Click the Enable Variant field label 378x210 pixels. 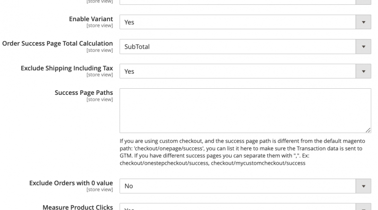click(91, 19)
